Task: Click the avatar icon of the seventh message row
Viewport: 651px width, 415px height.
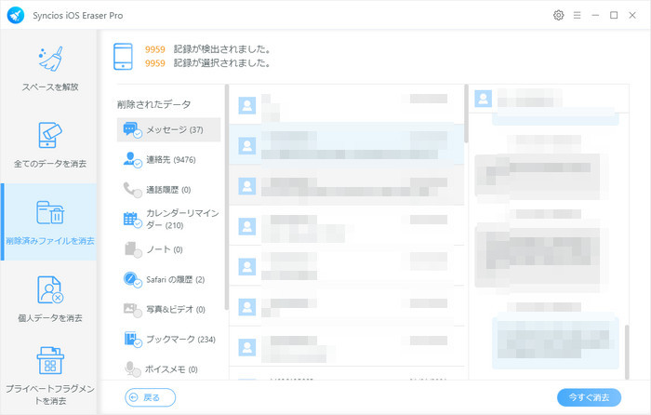Action: pyautogui.click(x=247, y=347)
